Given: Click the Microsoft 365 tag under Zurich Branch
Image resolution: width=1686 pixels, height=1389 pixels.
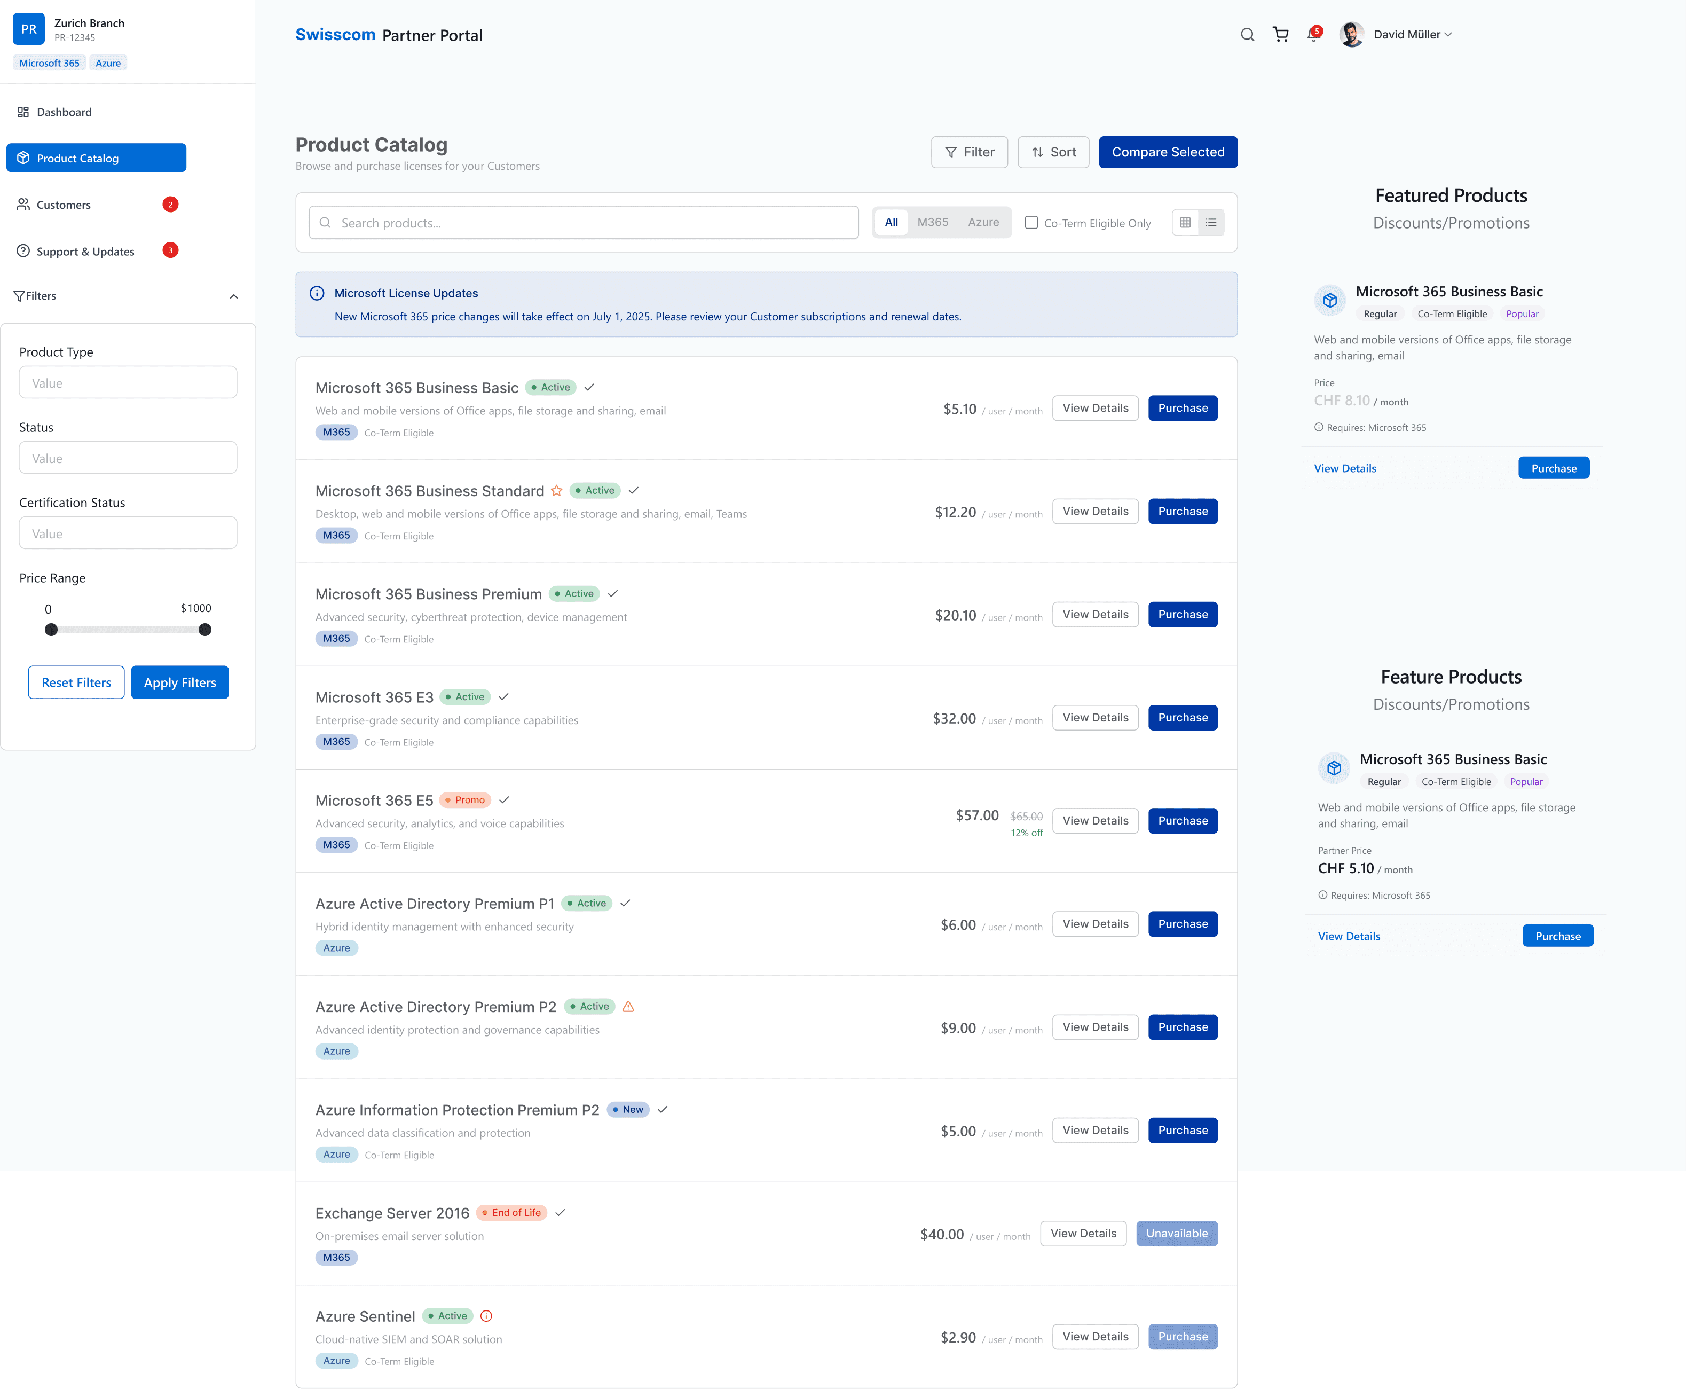Looking at the screenshot, I should (x=50, y=63).
